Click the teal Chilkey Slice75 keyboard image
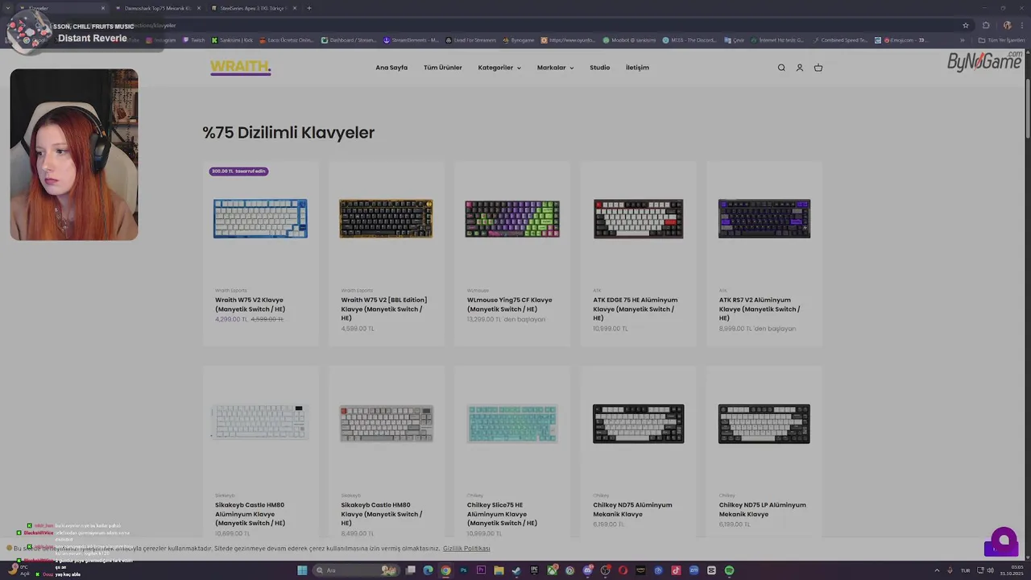1031x580 pixels. point(512,423)
